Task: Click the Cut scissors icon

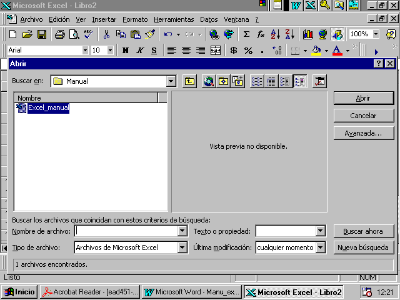Action: click(x=106, y=34)
